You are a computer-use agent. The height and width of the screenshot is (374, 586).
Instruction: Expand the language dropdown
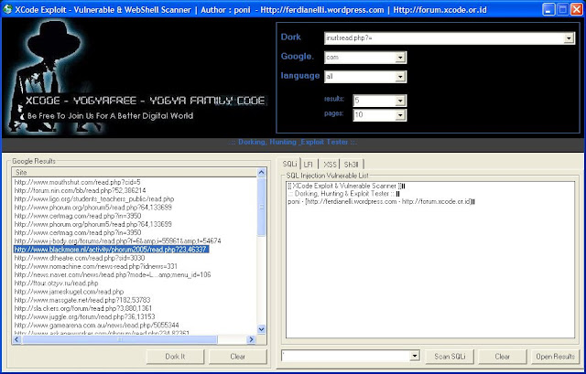coord(400,77)
